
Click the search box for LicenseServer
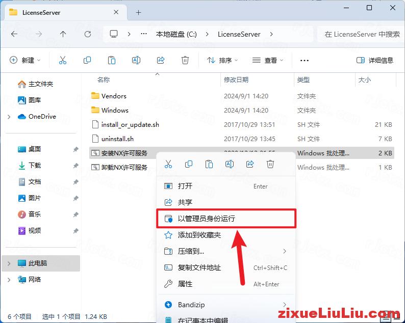[361, 34]
